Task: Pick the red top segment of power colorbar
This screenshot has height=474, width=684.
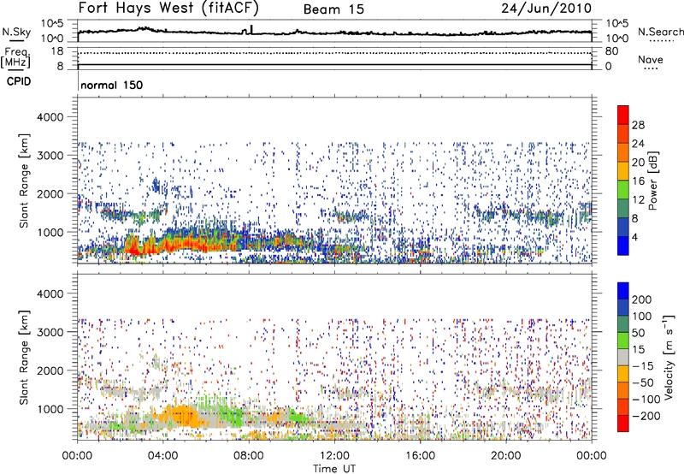Action: coord(623,114)
